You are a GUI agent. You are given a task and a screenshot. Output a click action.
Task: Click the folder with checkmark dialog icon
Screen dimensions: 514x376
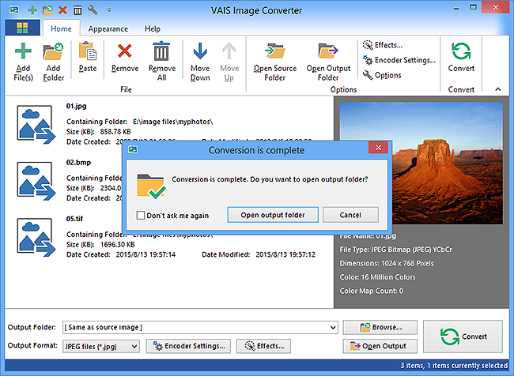tap(151, 186)
